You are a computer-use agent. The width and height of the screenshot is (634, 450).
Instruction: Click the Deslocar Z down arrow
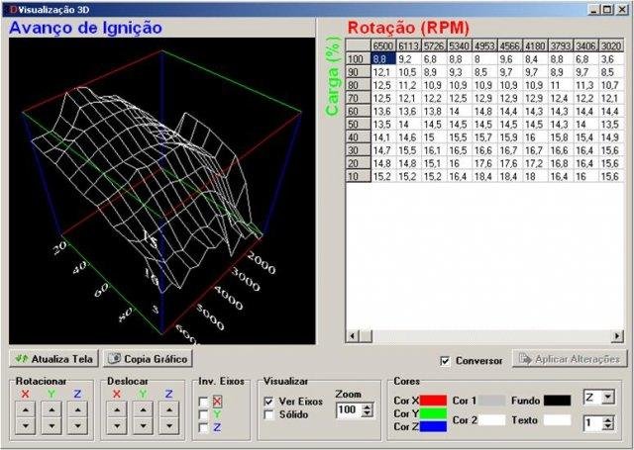point(168,426)
